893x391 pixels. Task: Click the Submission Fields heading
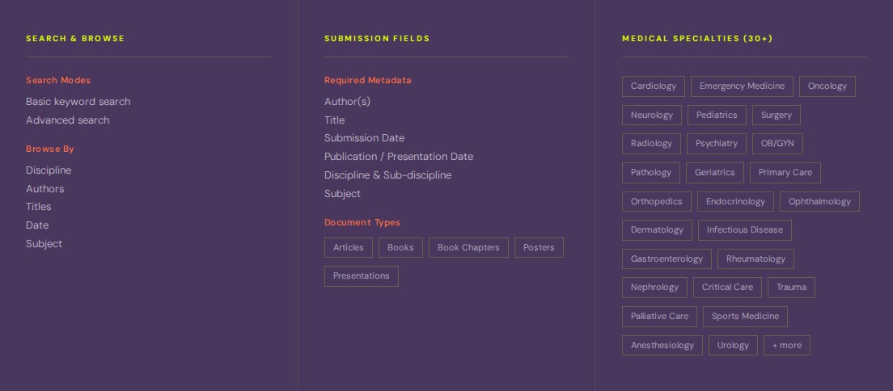tap(377, 39)
